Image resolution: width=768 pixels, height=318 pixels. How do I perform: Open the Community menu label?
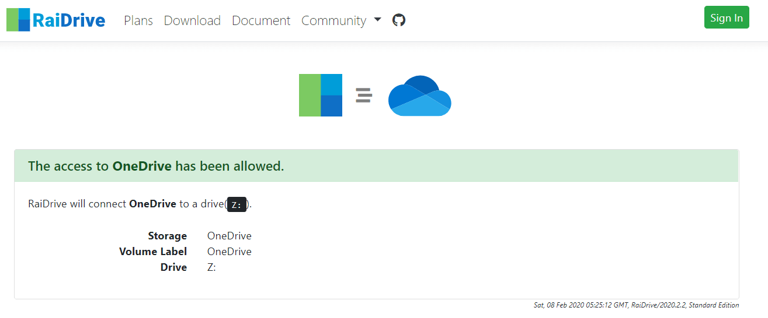pyautogui.click(x=333, y=20)
